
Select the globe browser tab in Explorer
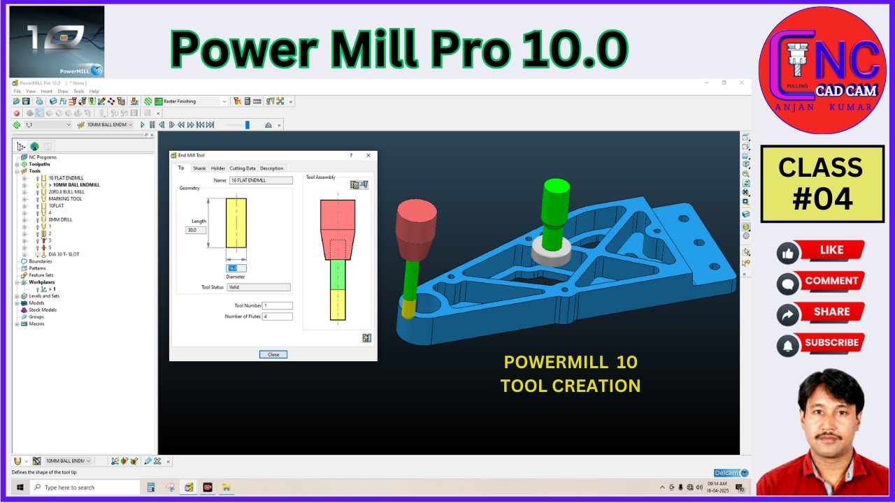[34, 146]
